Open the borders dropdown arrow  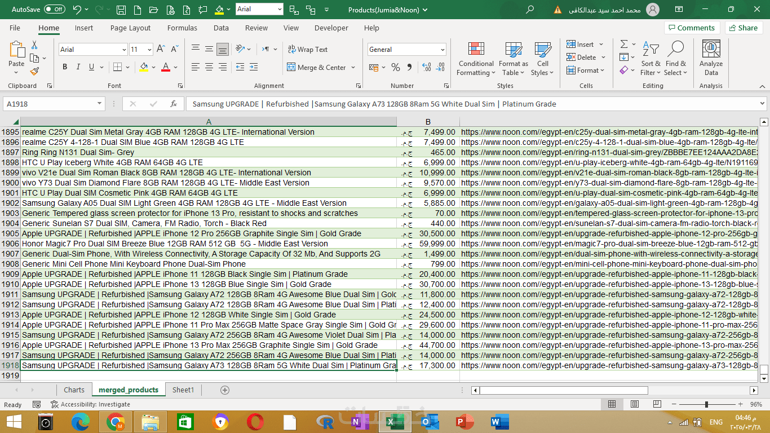click(x=127, y=67)
